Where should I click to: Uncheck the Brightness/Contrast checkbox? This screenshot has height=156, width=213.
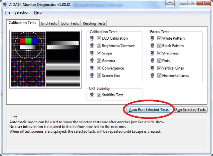99,46
